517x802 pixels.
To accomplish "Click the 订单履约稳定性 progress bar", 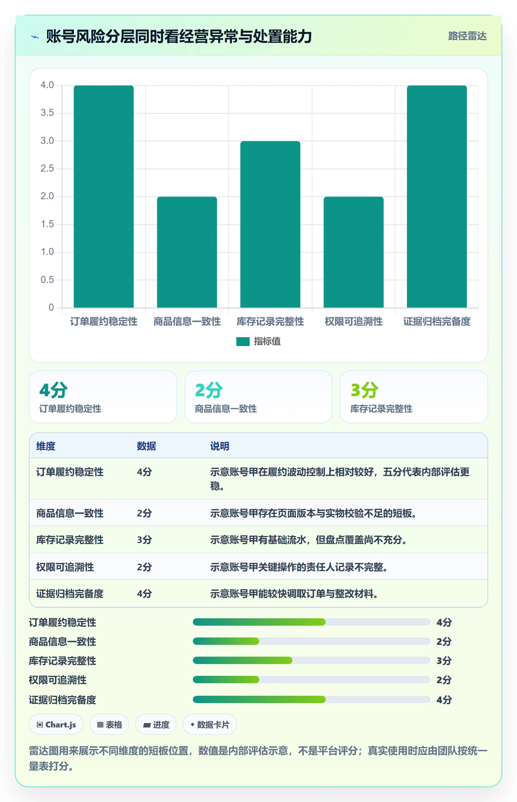I will click(x=312, y=622).
